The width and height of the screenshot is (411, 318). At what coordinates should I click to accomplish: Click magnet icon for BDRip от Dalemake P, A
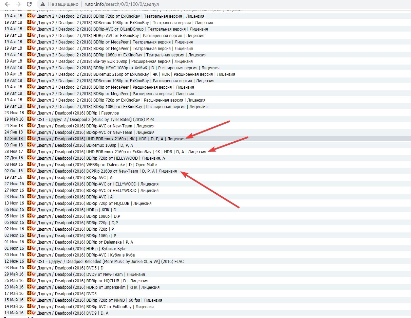(34, 242)
